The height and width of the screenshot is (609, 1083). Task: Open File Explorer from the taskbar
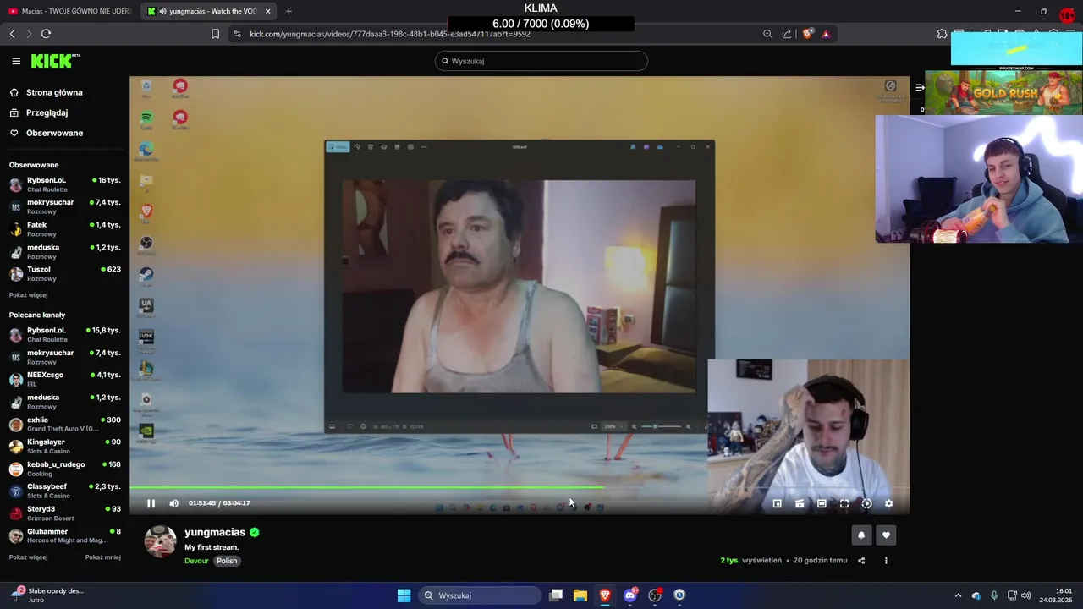click(580, 595)
